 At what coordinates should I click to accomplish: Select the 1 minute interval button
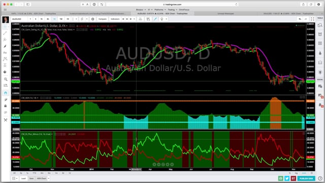click(x=30, y=19)
